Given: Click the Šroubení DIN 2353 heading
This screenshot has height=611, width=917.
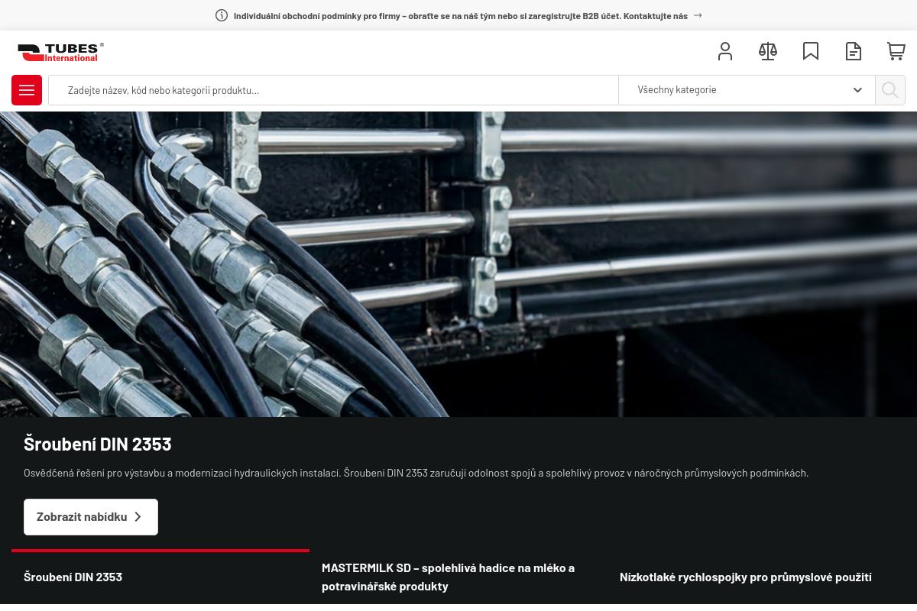Looking at the screenshot, I should [98, 444].
